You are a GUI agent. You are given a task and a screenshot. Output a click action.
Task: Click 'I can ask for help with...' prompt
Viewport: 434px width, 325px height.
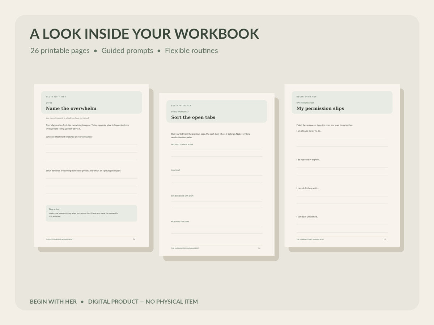(x=307, y=188)
